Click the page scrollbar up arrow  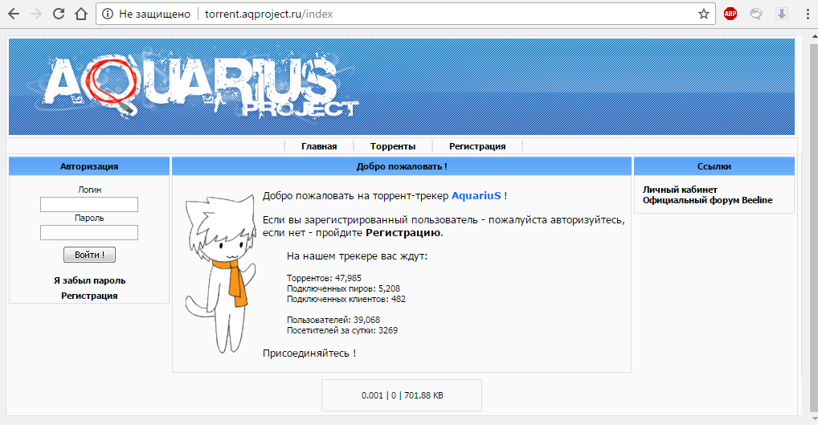coord(813,37)
